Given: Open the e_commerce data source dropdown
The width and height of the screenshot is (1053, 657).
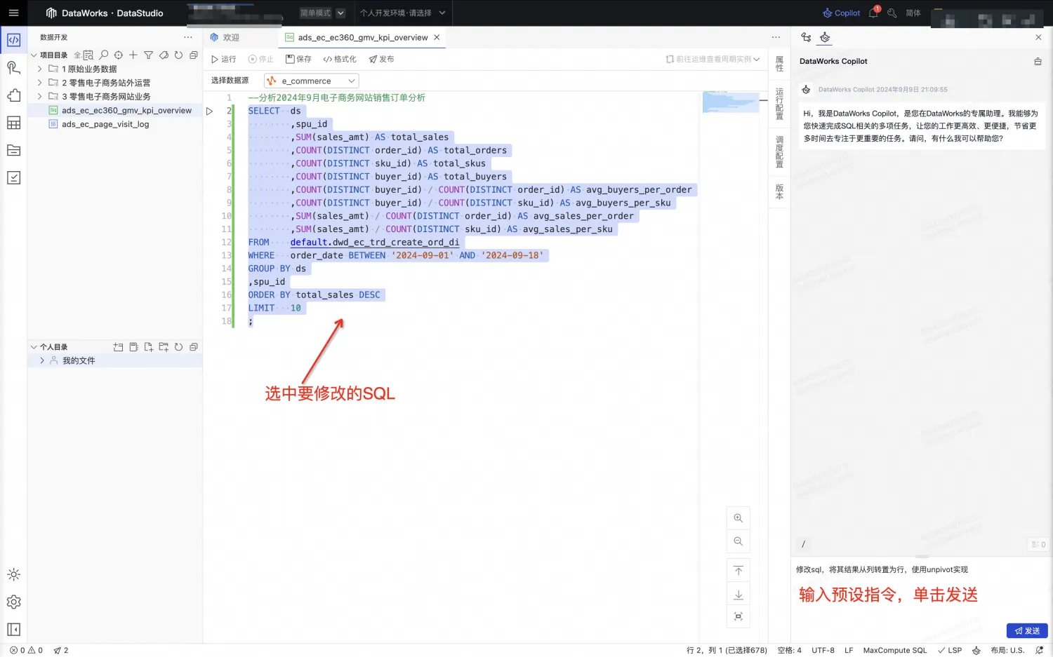Looking at the screenshot, I should [312, 81].
